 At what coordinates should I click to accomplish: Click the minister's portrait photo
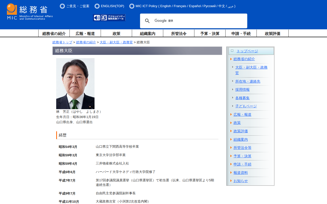click(75, 84)
